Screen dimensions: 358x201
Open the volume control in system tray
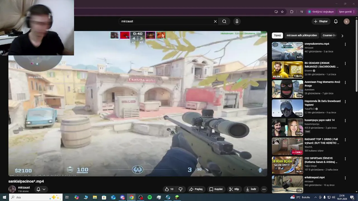333,197
